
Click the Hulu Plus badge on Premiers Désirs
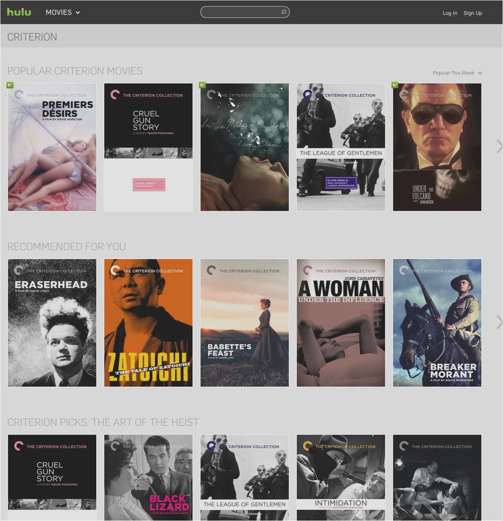point(10,85)
